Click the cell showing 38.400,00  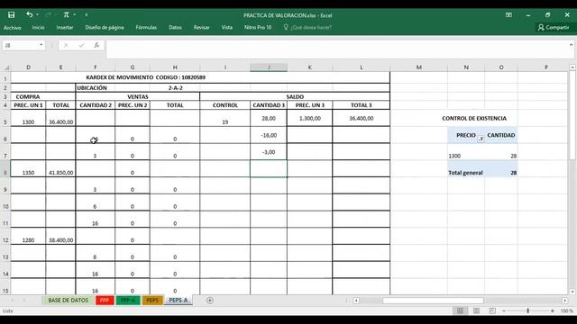[x=60, y=236]
